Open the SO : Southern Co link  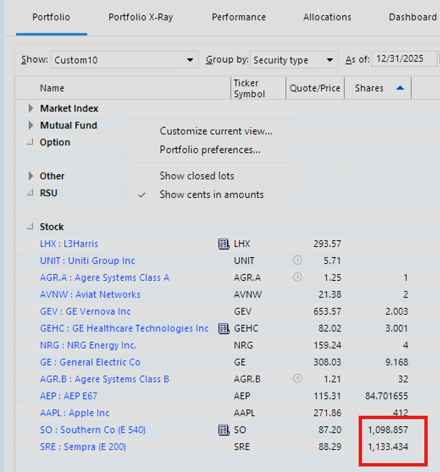click(x=93, y=430)
